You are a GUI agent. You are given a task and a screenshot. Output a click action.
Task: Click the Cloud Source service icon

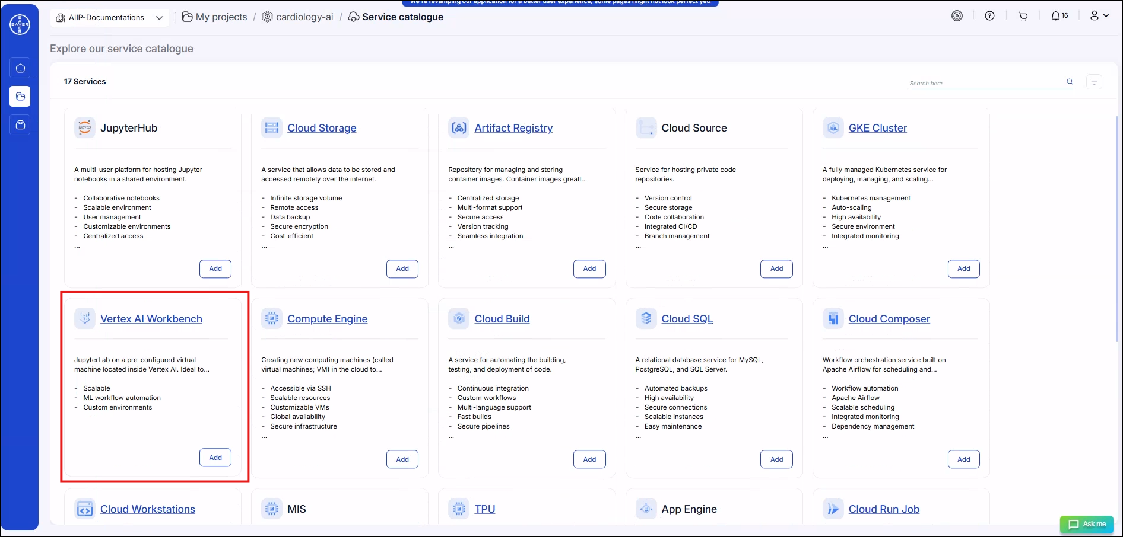[x=646, y=127]
